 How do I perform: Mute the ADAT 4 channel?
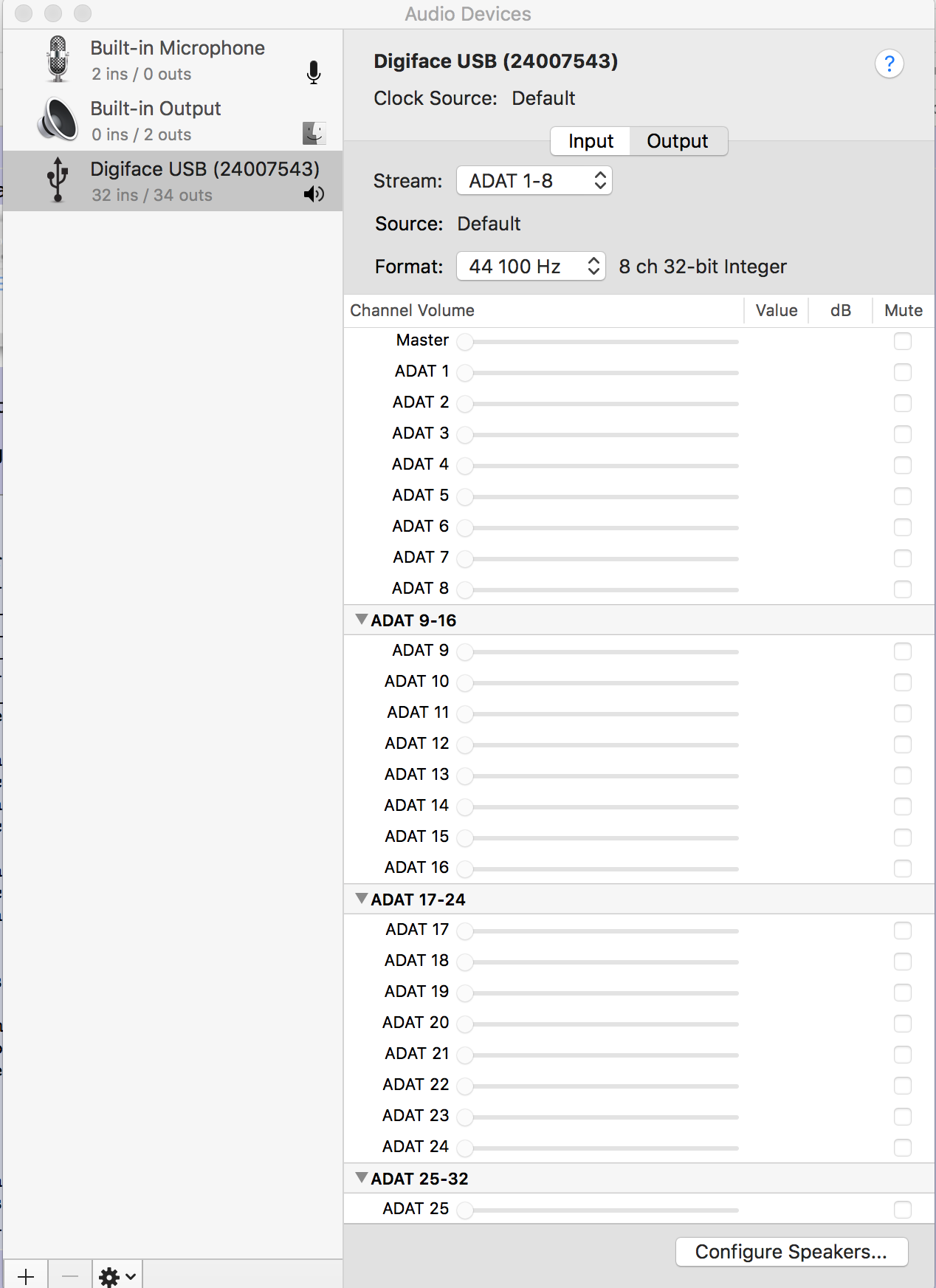tap(902, 465)
